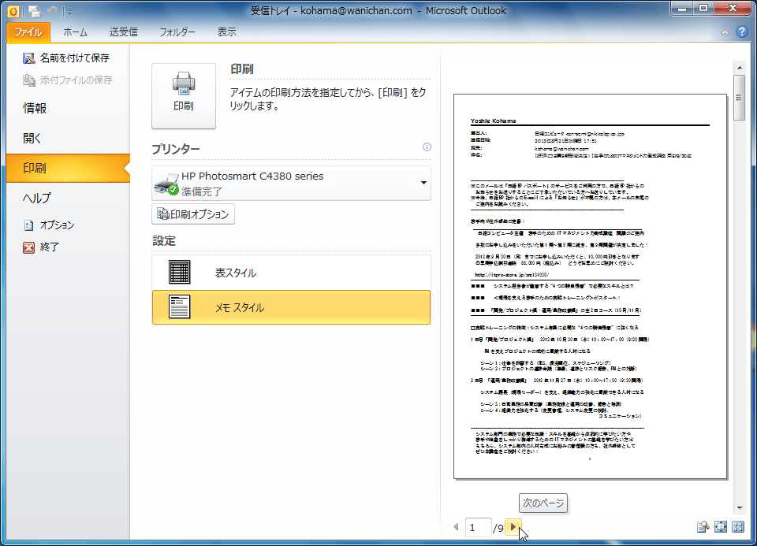Click the page number input field

[478, 528]
